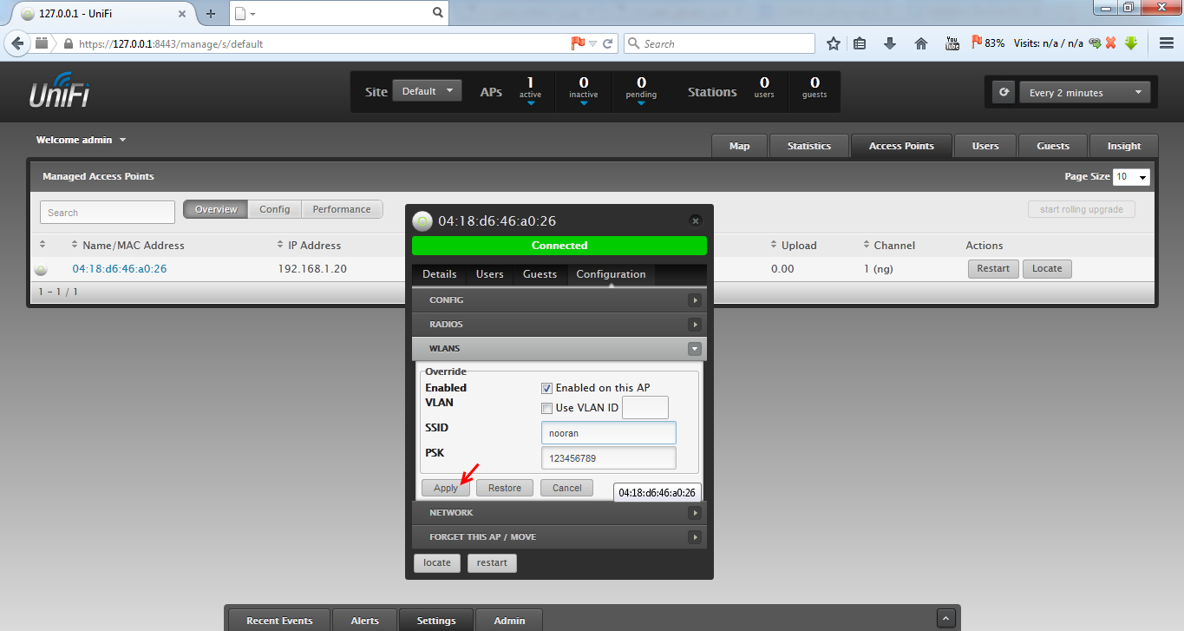The height and width of the screenshot is (631, 1184).
Task: Select the Config view tab
Action: click(275, 209)
